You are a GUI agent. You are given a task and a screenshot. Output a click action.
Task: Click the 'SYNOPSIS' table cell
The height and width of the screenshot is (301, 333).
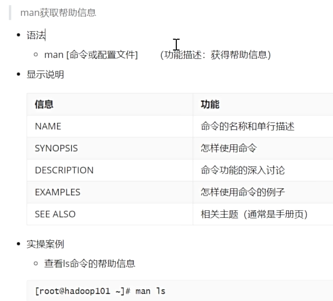(110, 148)
